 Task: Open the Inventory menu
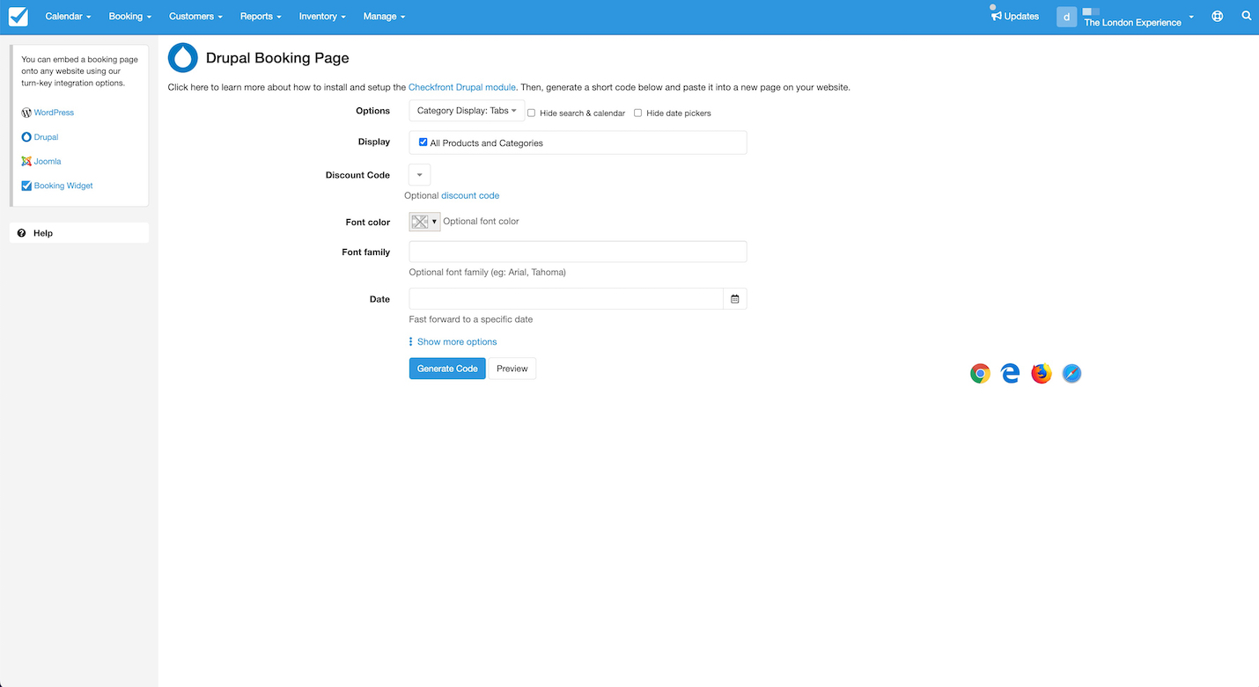tap(322, 16)
